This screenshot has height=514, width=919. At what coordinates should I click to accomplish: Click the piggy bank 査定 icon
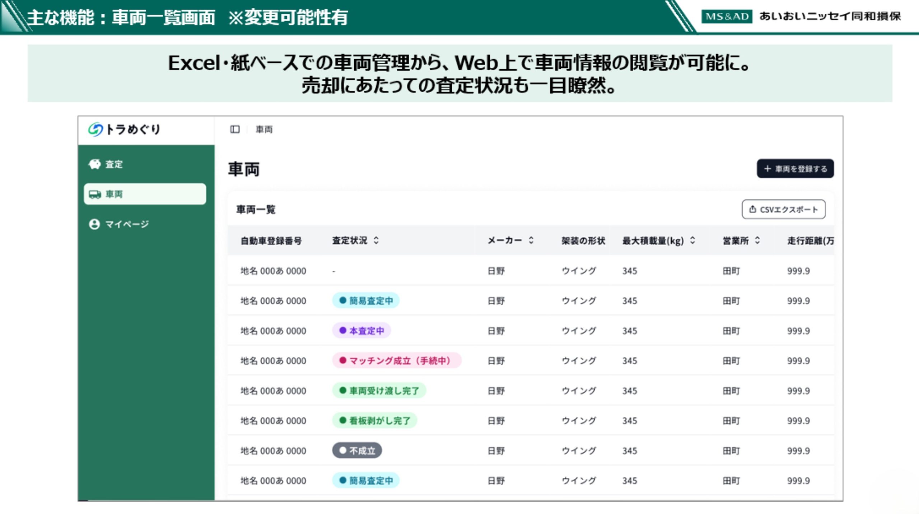pos(95,164)
